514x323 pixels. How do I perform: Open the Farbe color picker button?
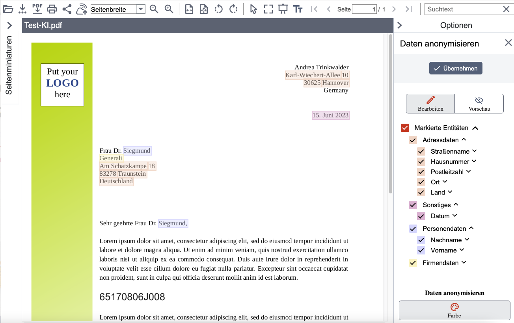(454, 310)
